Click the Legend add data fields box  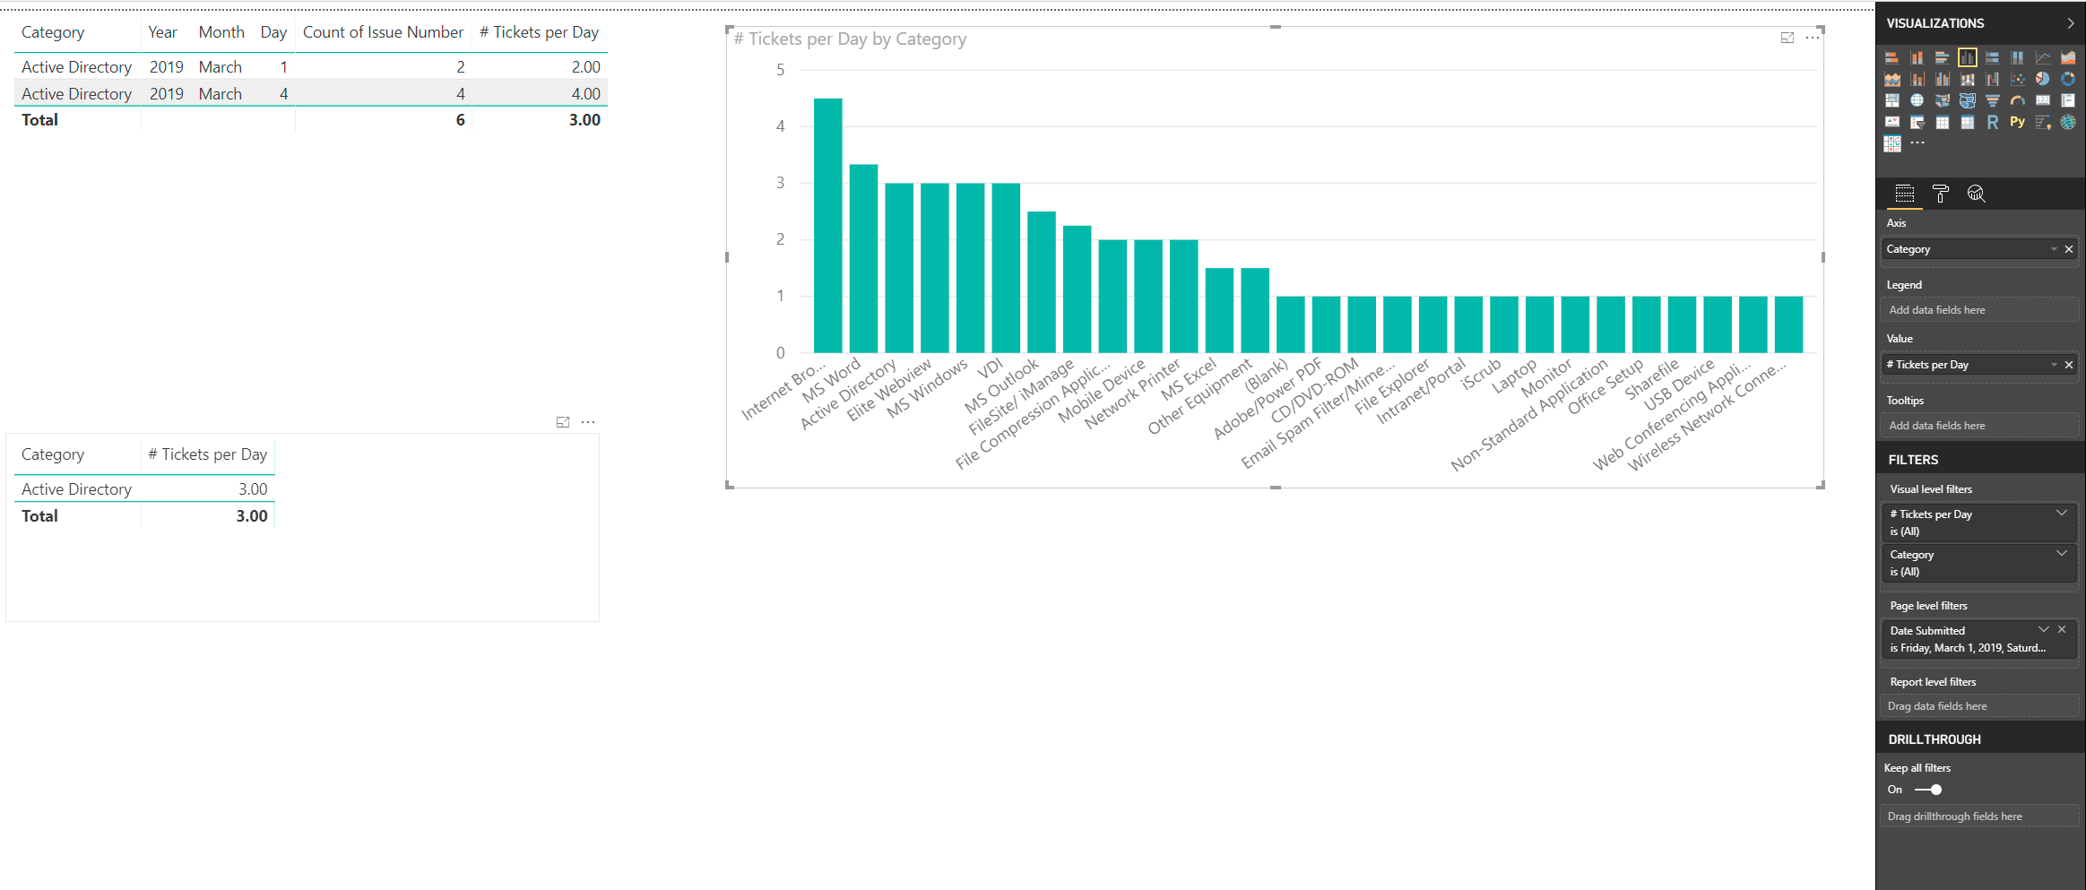(x=1979, y=310)
